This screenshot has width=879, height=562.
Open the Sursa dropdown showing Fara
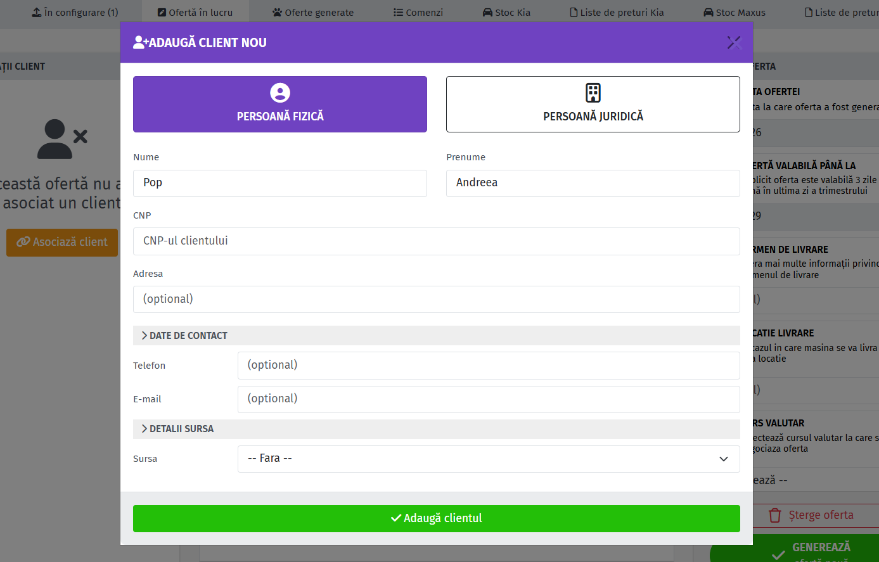coord(489,459)
